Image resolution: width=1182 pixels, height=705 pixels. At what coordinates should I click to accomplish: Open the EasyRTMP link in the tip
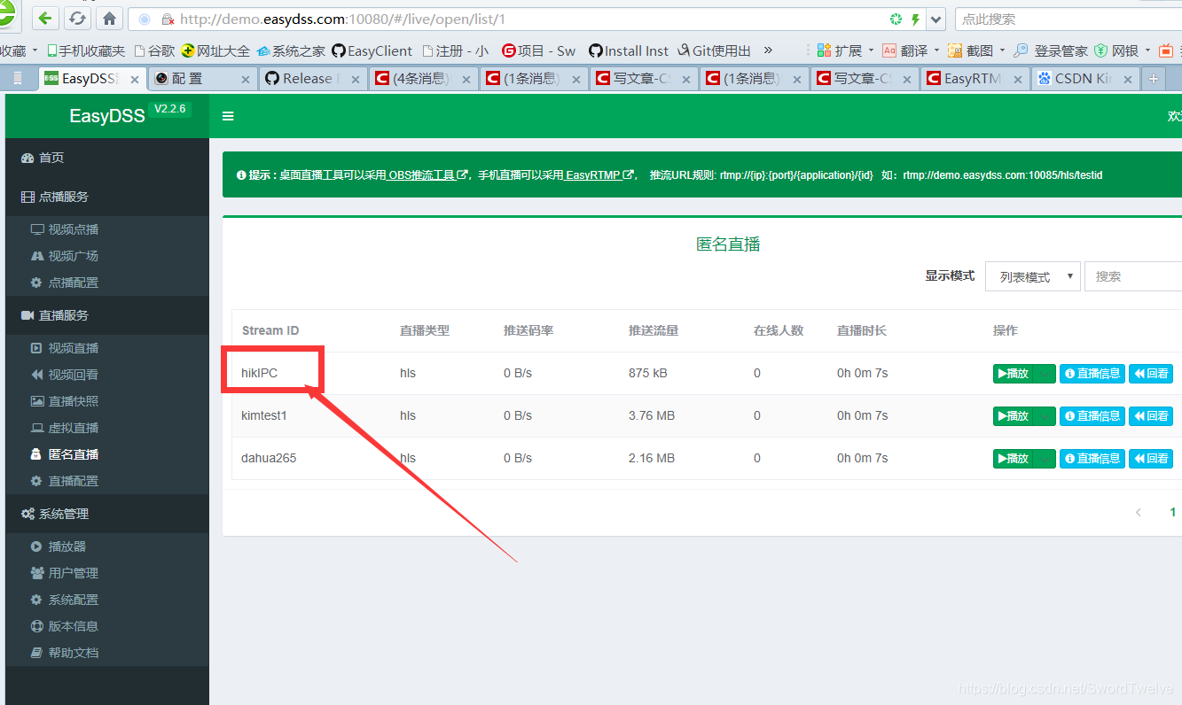coord(599,175)
